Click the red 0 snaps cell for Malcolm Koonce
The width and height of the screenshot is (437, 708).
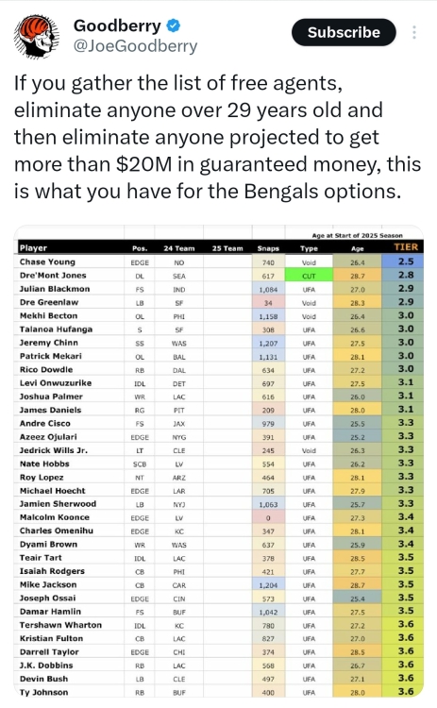268,517
